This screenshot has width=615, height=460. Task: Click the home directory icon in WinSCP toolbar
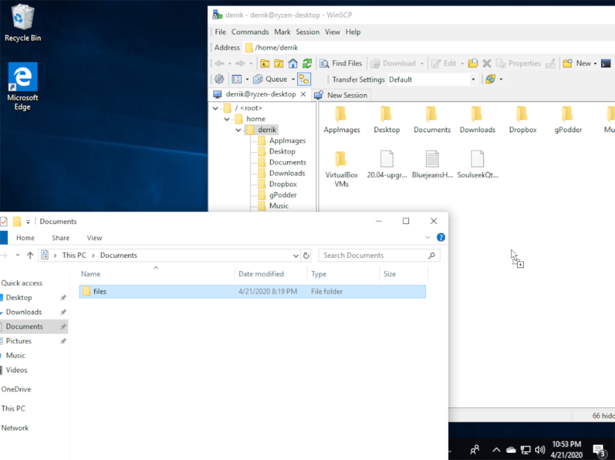(292, 63)
